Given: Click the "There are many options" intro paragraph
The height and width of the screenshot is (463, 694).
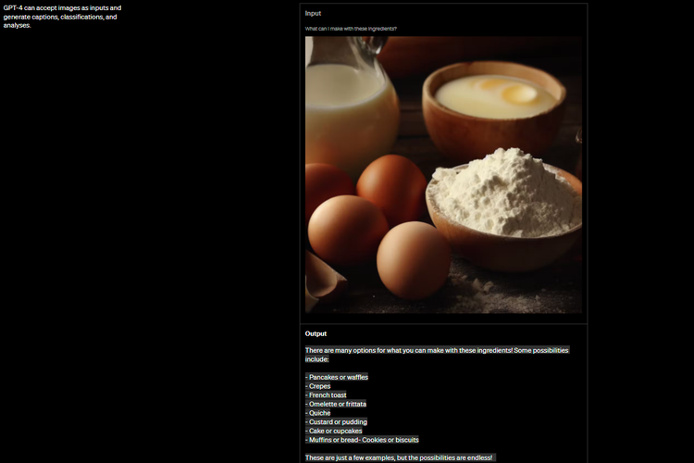Looking at the screenshot, I should [x=437, y=355].
